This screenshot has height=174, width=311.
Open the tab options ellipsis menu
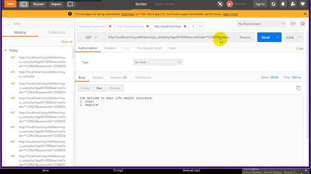[200, 26]
